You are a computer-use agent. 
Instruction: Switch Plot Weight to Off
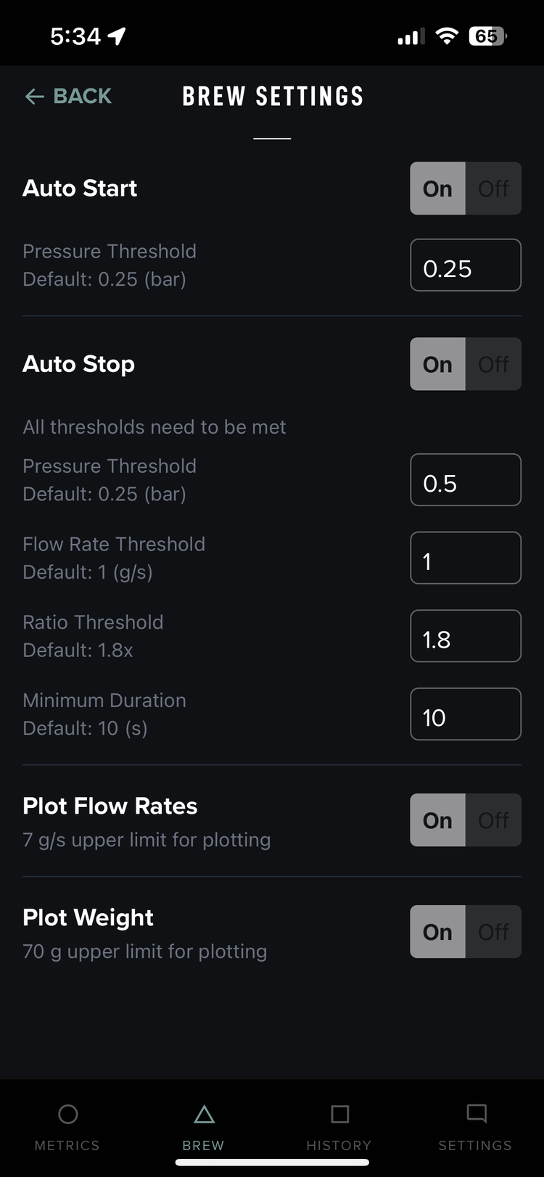pos(493,932)
